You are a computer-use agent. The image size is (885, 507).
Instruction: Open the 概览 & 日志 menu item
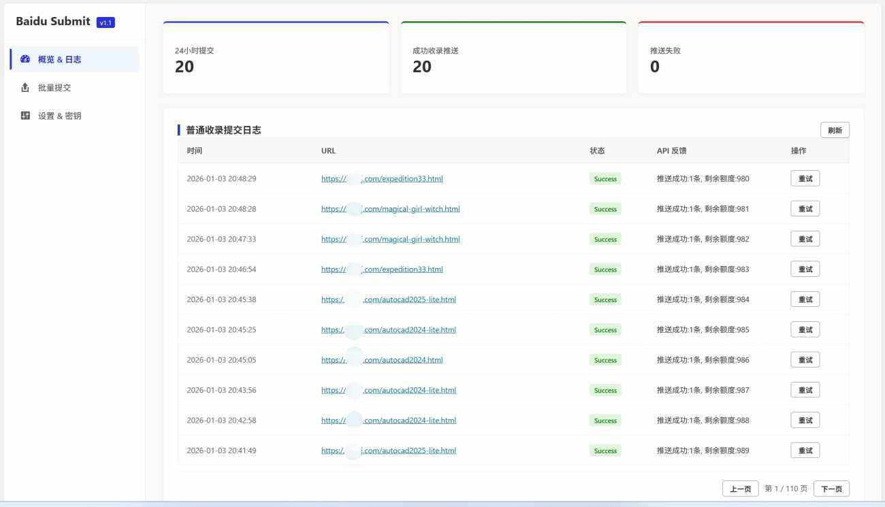59,59
